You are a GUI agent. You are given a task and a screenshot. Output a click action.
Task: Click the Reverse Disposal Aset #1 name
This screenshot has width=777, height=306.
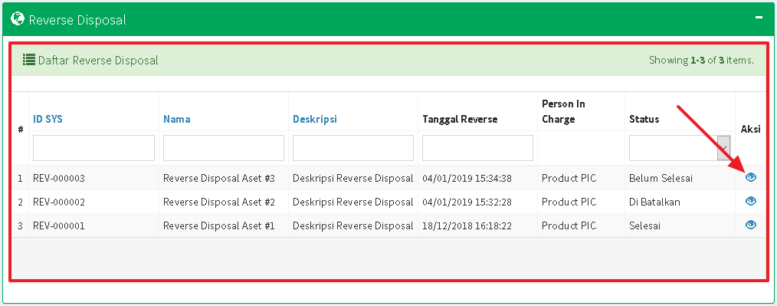point(218,225)
